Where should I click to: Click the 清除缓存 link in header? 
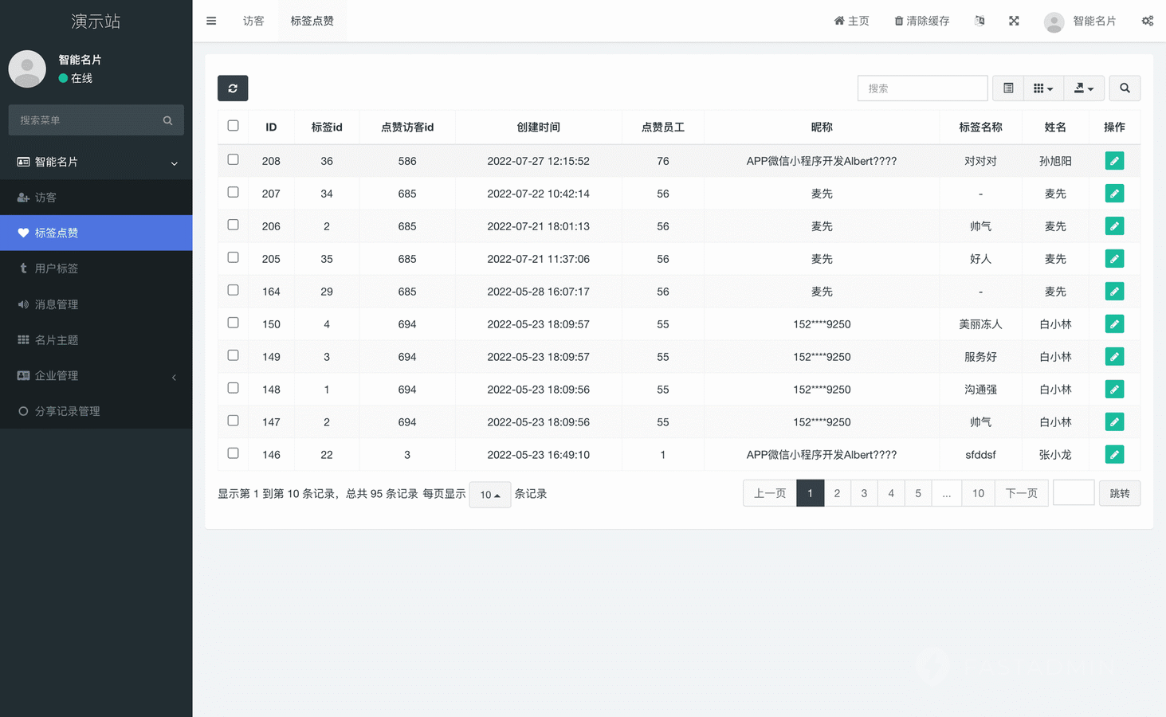pyautogui.click(x=922, y=21)
